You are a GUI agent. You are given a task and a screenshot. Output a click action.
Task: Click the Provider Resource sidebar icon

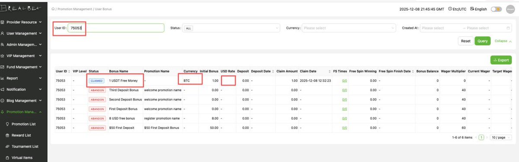(x=3, y=22)
